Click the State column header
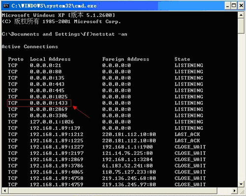246x196 pixels. point(182,59)
